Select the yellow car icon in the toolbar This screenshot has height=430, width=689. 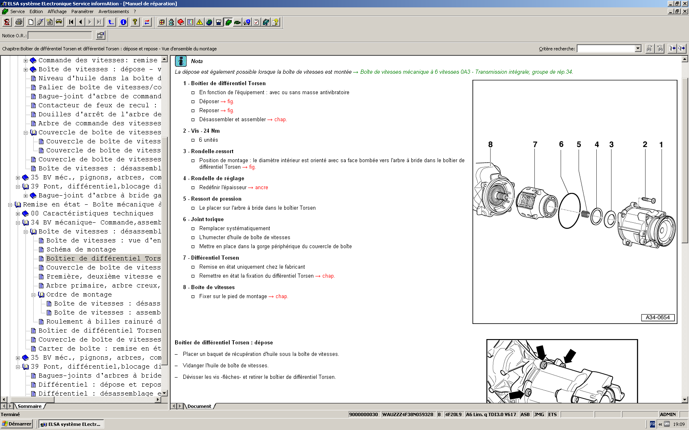58,22
